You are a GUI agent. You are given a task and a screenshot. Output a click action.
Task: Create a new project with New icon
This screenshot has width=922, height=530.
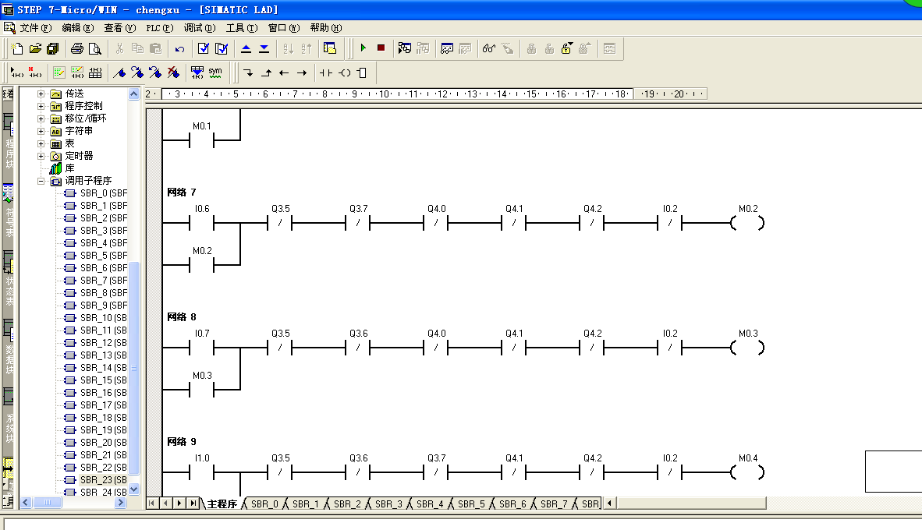pyautogui.click(x=17, y=49)
